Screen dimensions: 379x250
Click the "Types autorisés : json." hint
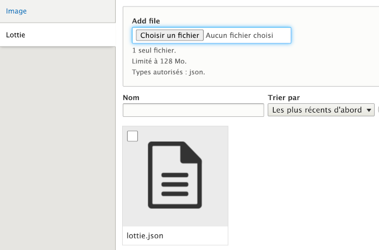coord(168,71)
